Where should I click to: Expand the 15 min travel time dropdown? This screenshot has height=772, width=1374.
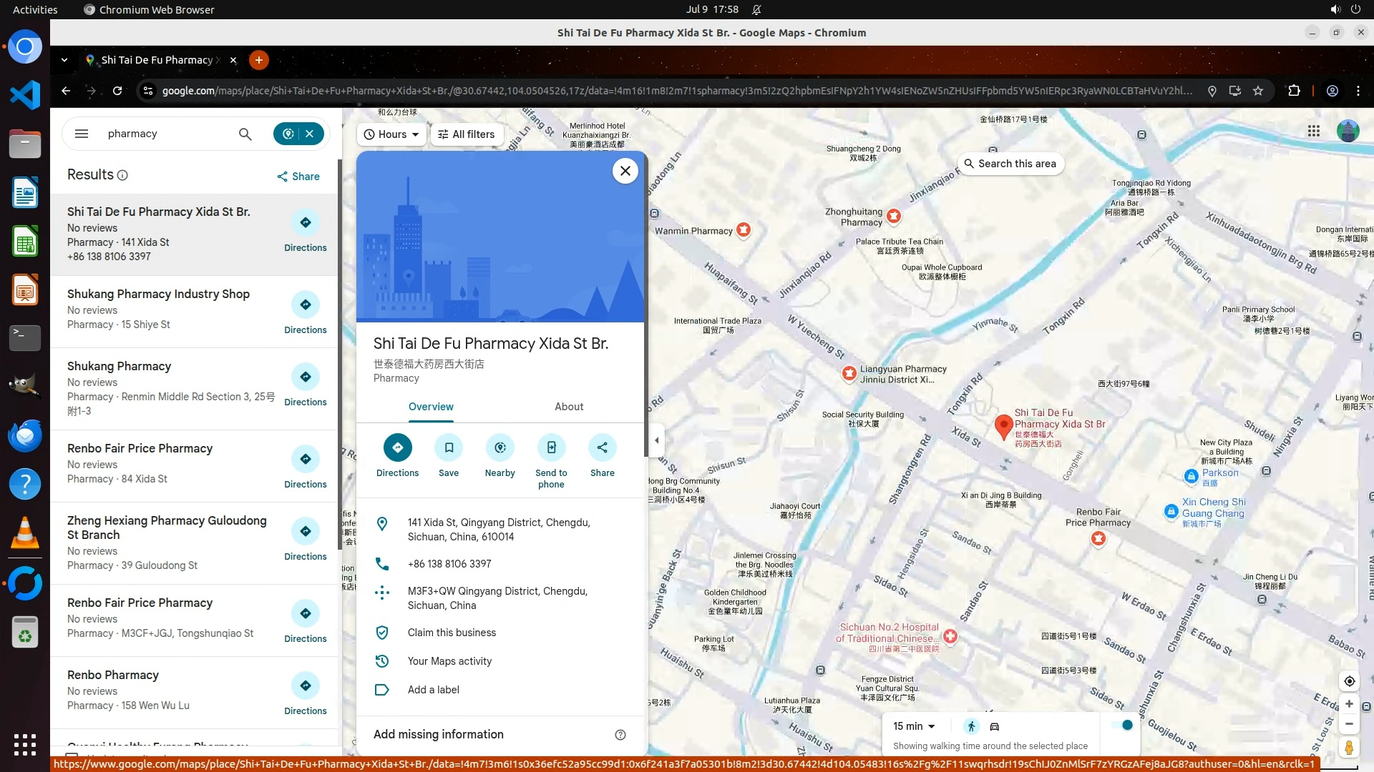[914, 726]
